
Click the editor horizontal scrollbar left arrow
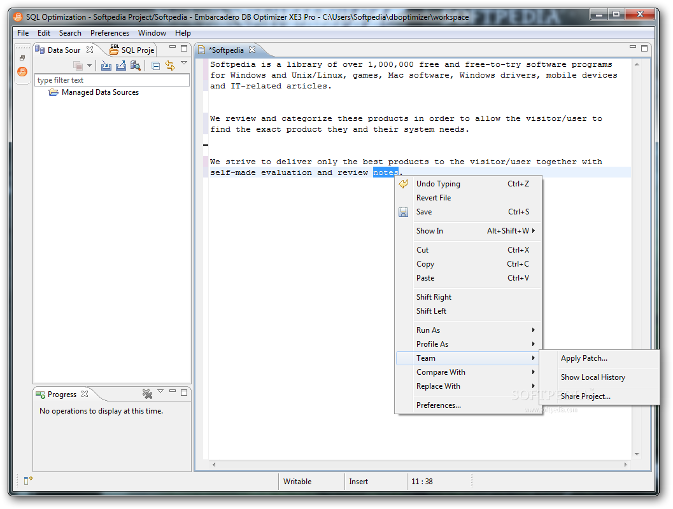(x=214, y=464)
